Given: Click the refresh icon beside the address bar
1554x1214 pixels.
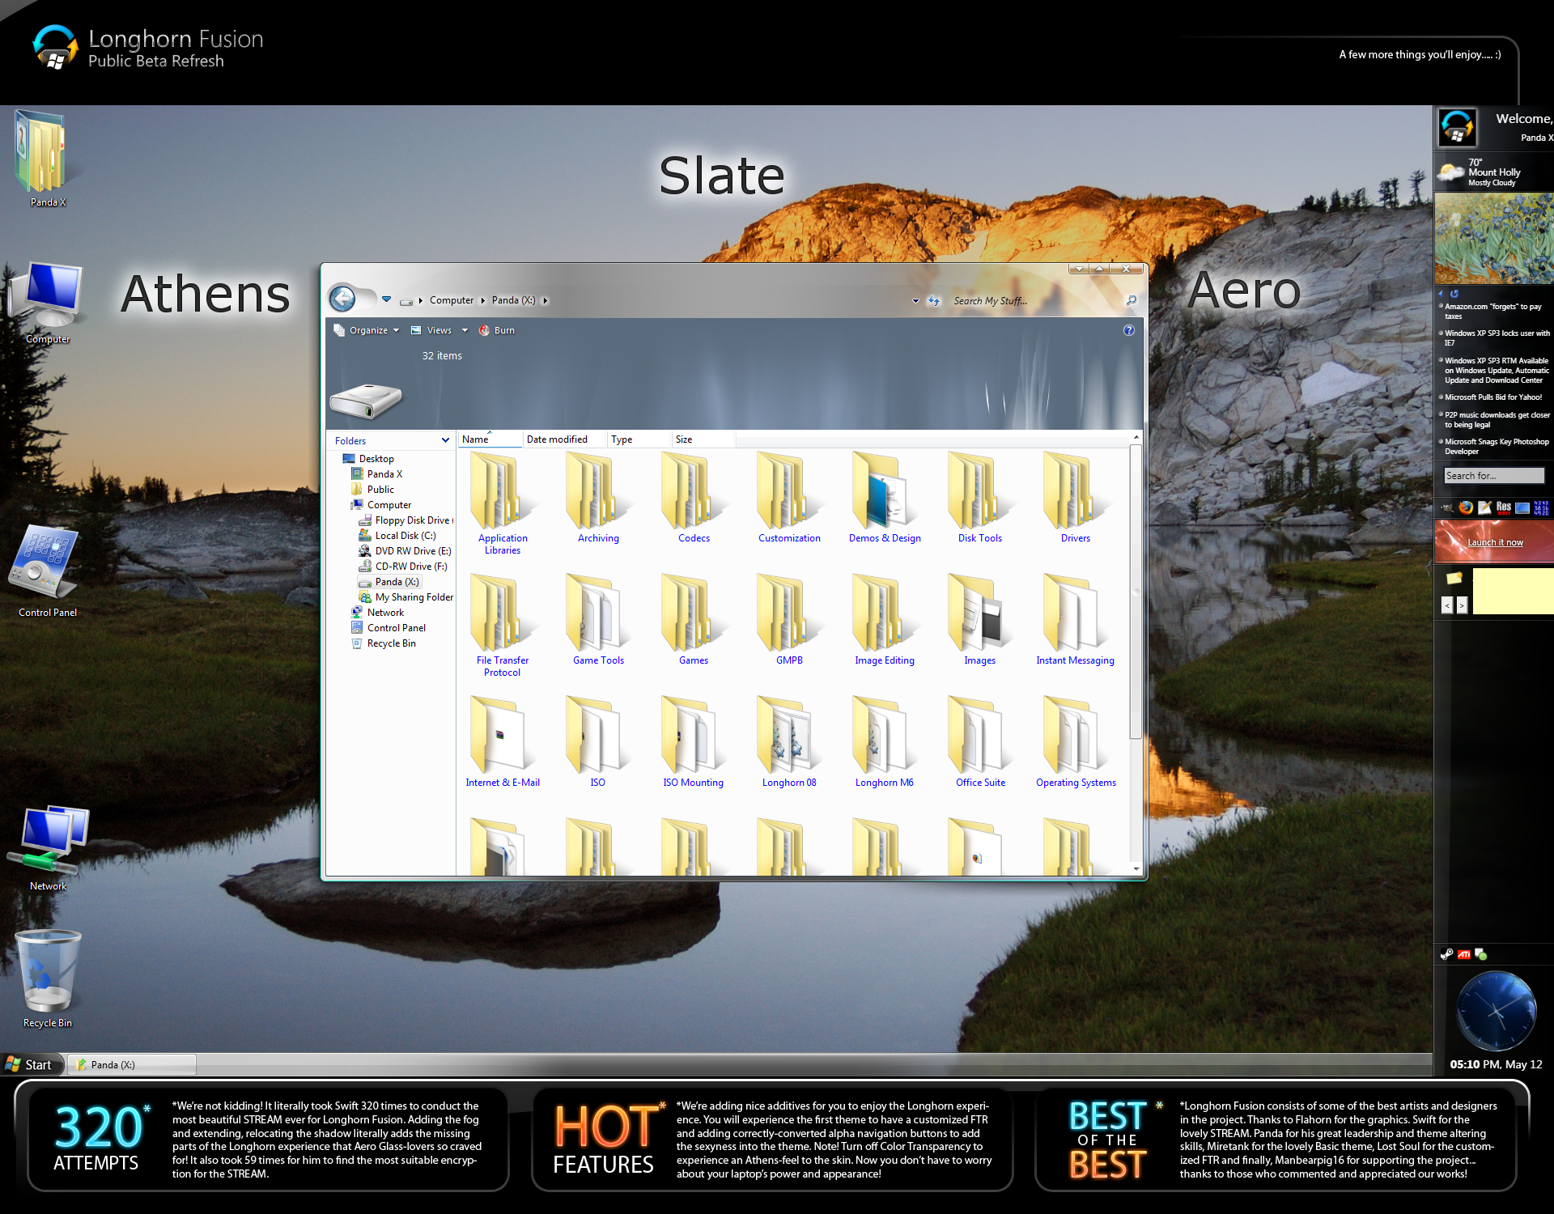Looking at the screenshot, I should (935, 300).
